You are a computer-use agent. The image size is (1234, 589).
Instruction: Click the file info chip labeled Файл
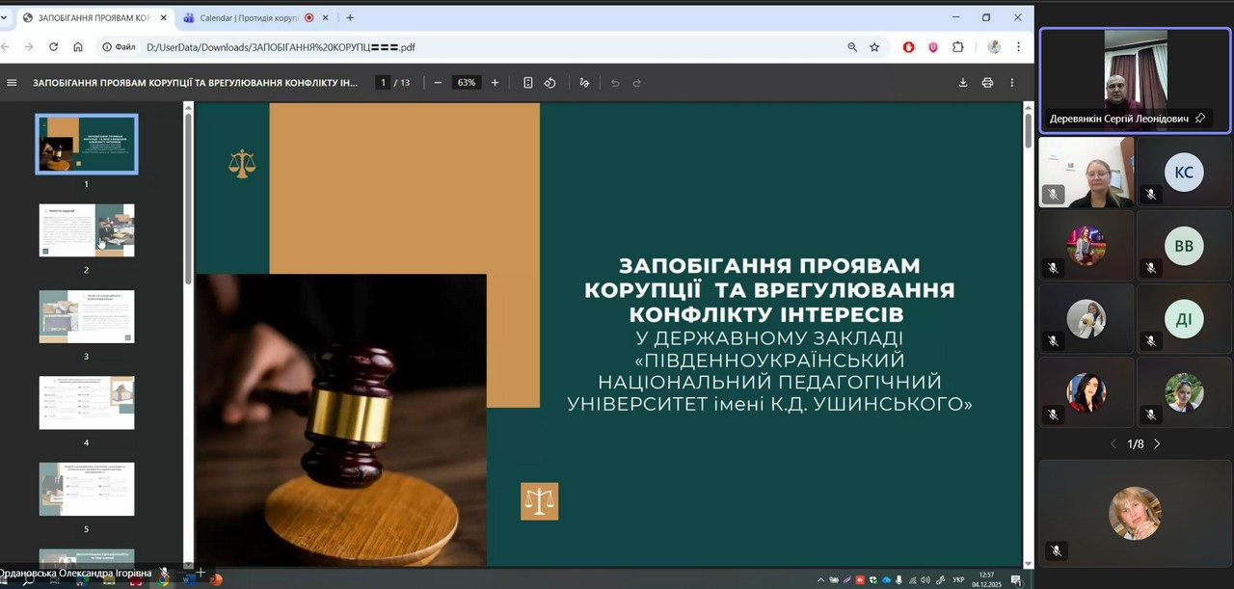(x=119, y=46)
